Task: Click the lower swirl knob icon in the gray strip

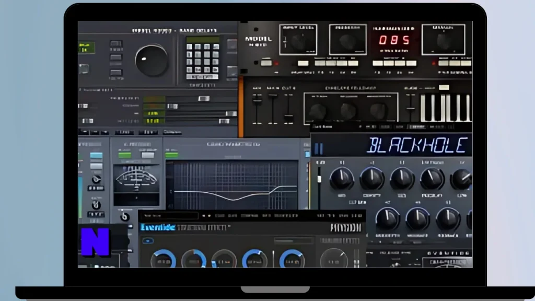Action: click(x=96, y=205)
